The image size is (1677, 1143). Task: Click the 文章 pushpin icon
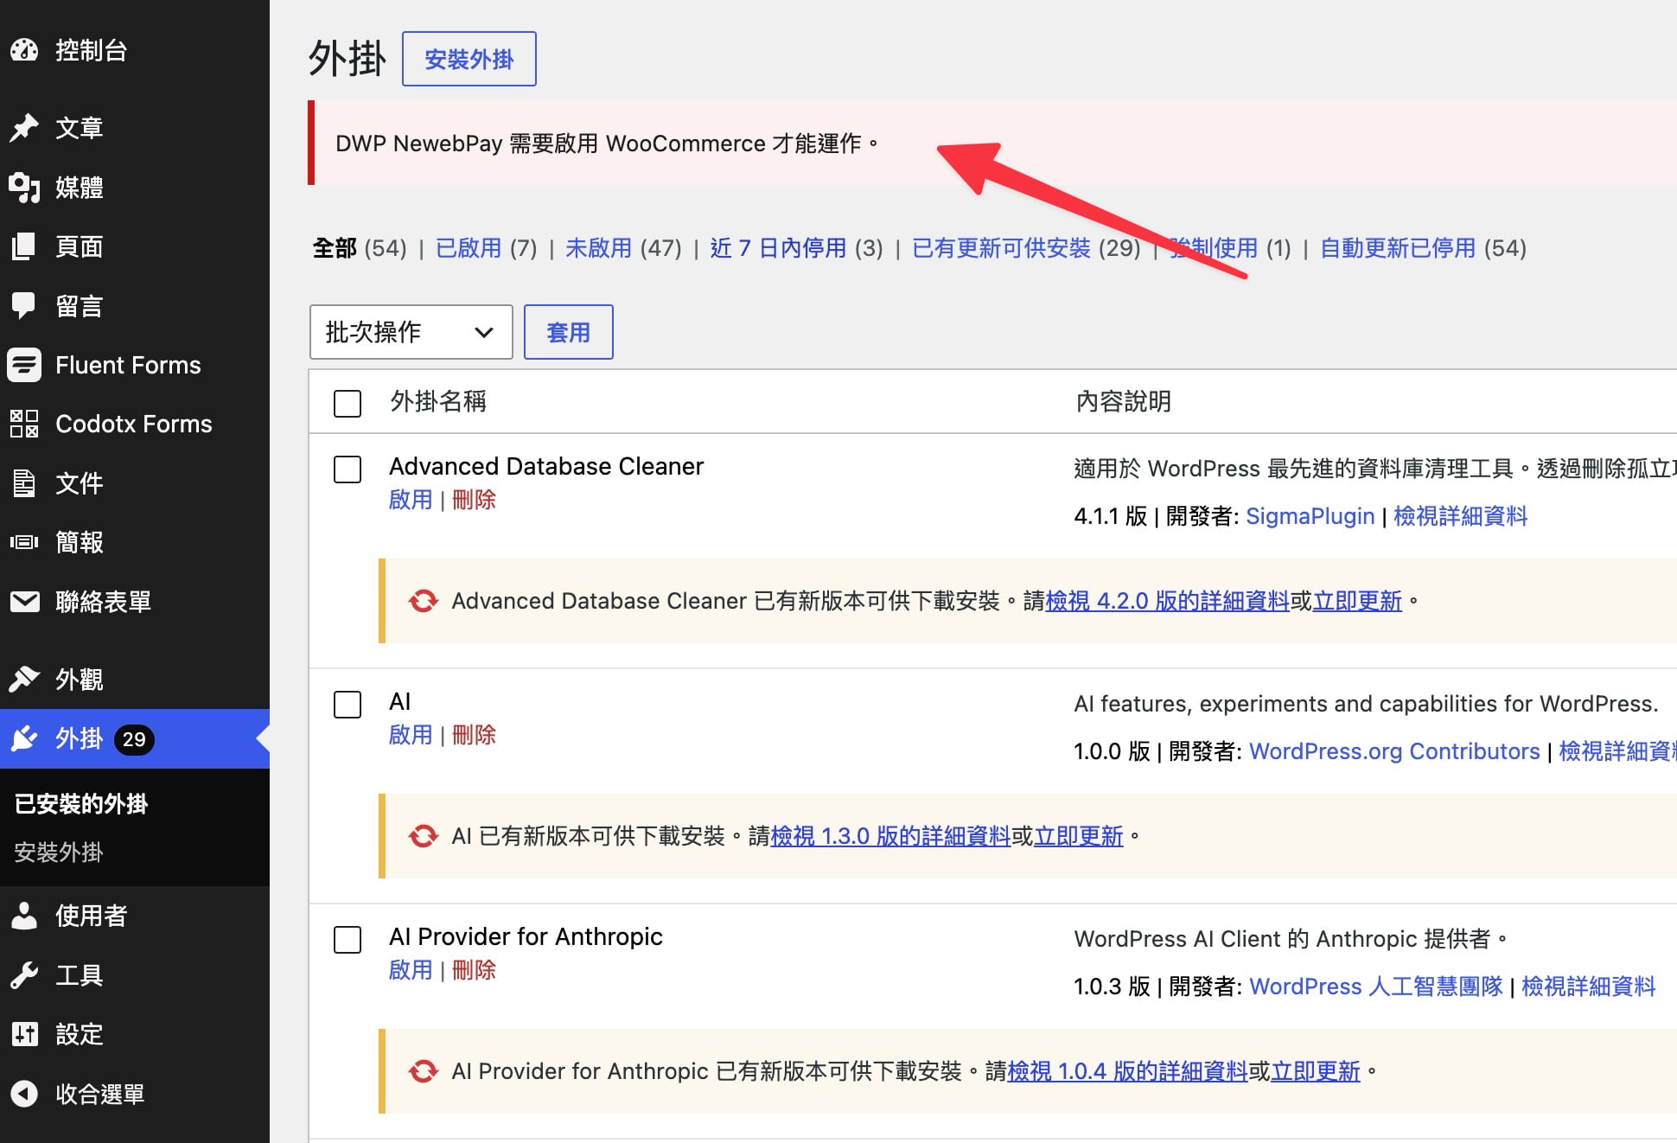[x=24, y=128]
